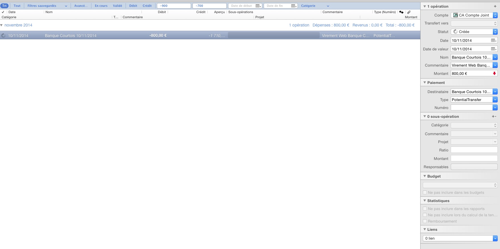Open the Date de fin calendar picker
500x249 pixels.
294,6
